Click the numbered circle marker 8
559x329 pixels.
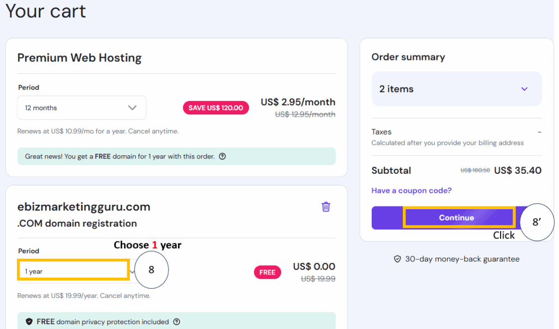click(151, 271)
